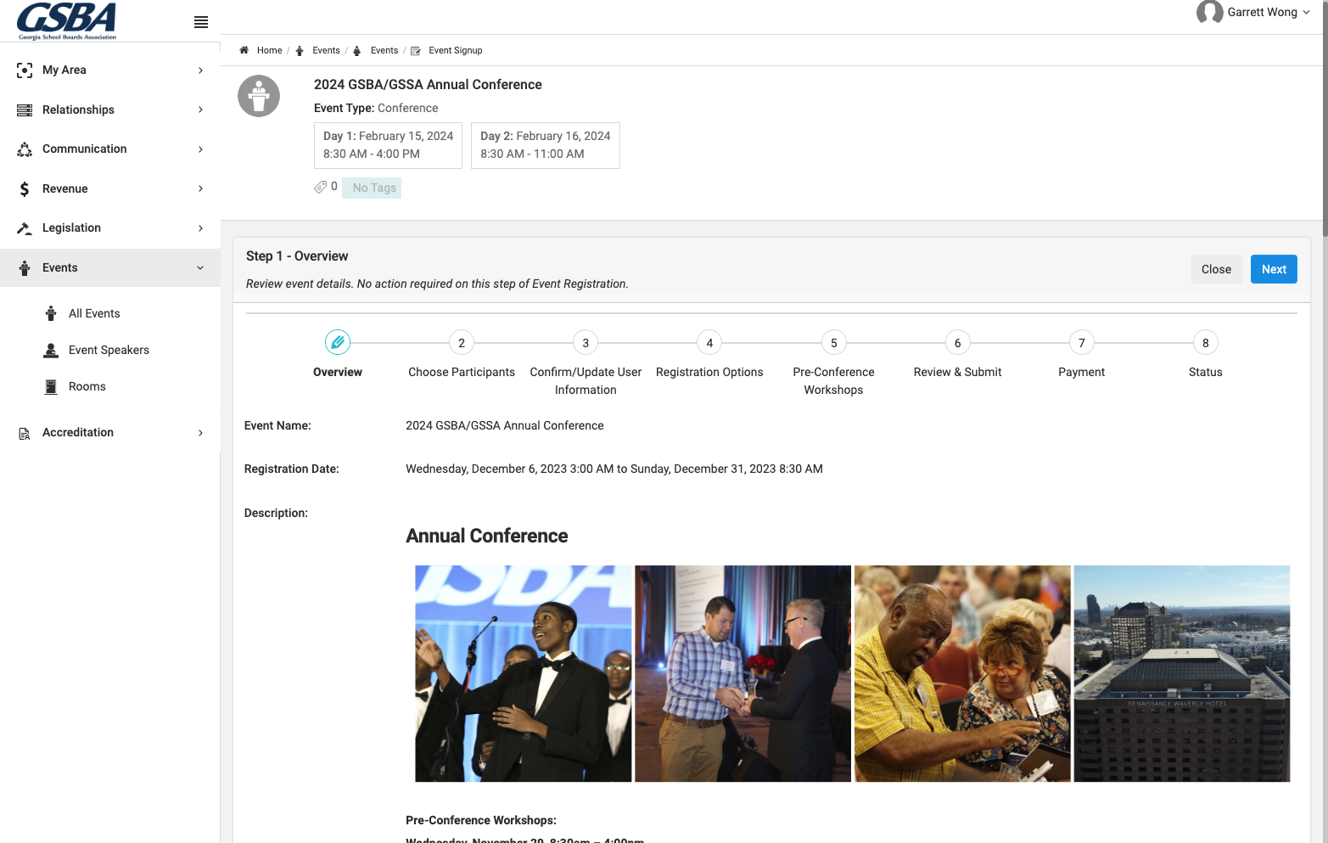This screenshot has height=843, width=1328.
Task: Click the Overview step circle icon
Action: [x=338, y=342]
